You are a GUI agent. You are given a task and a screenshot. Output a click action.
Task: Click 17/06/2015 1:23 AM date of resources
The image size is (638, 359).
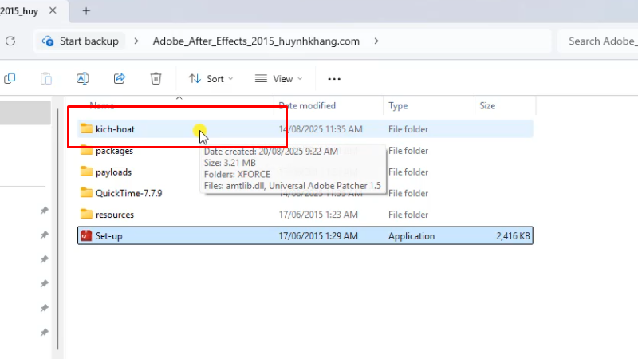[x=318, y=215]
